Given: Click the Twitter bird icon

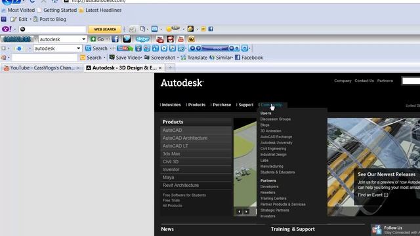Looking at the screenshot, I should click(x=127, y=39).
